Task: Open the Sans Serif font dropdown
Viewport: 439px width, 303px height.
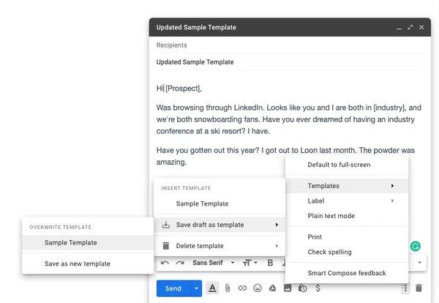Action: coord(214,262)
